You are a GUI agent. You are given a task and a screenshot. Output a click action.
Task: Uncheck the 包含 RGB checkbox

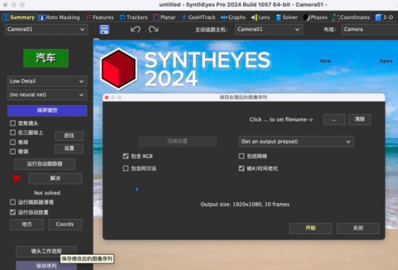(125, 156)
